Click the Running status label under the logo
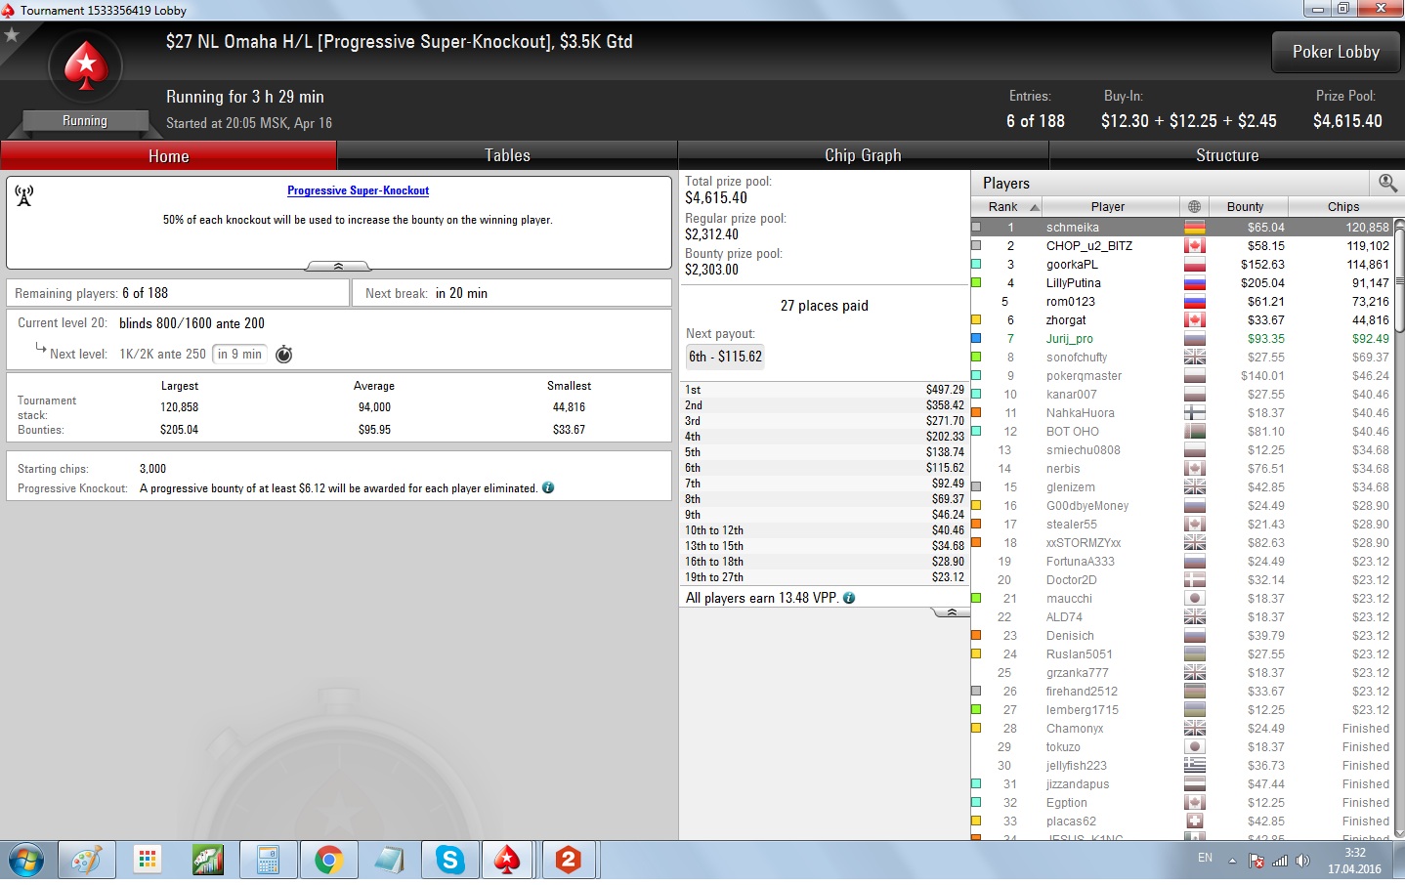The image size is (1405, 885). (x=85, y=121)
